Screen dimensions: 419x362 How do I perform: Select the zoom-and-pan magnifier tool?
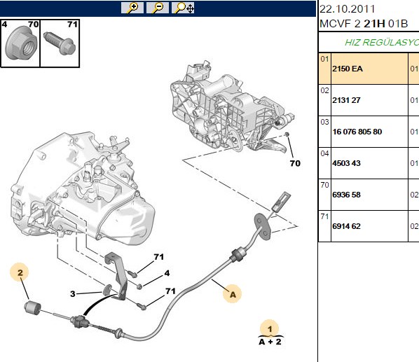[183, 8]
